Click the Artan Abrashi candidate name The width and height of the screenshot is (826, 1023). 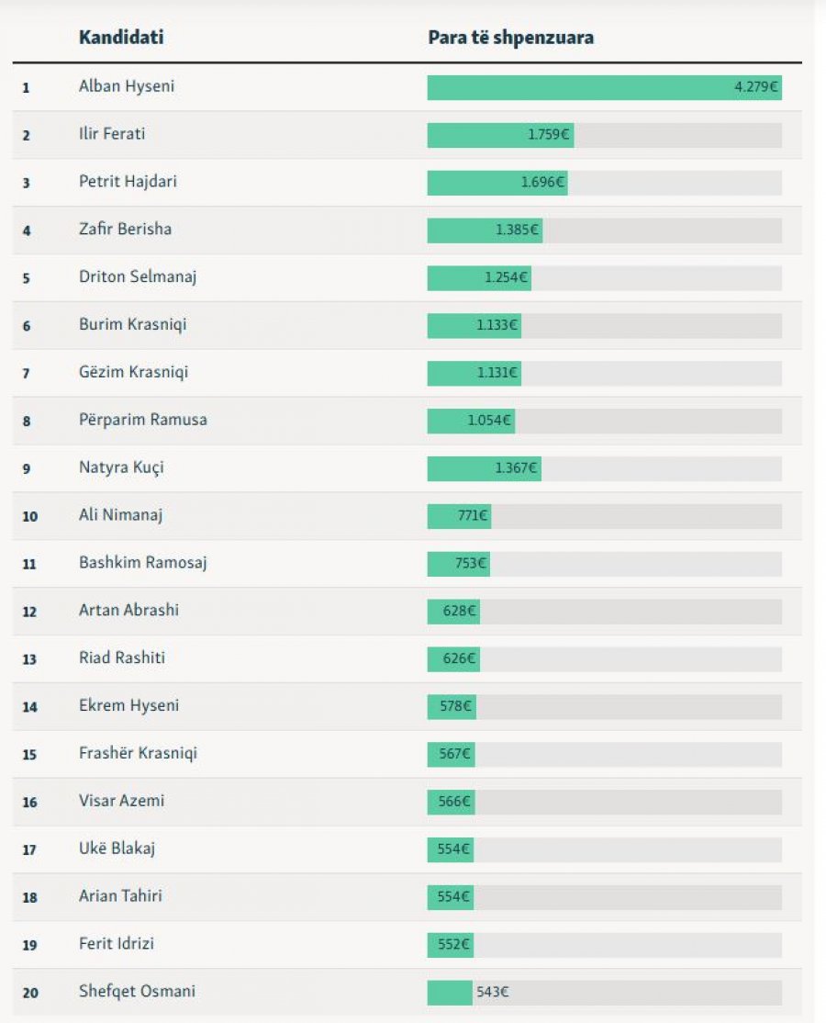click(127, 611)
